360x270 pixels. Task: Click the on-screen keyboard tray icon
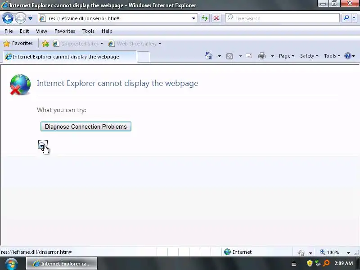tap(294, 264)
